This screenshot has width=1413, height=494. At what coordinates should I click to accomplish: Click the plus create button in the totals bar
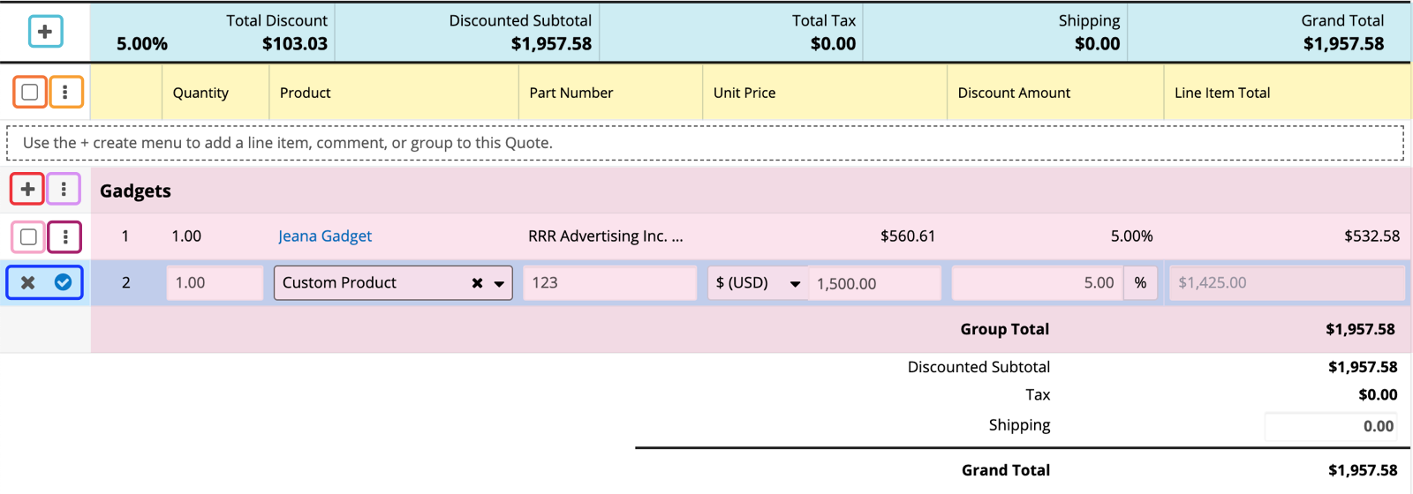pyautogui.click(x=45, y=32)
